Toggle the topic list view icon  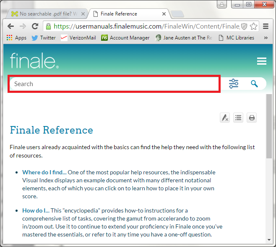(238, 118)
